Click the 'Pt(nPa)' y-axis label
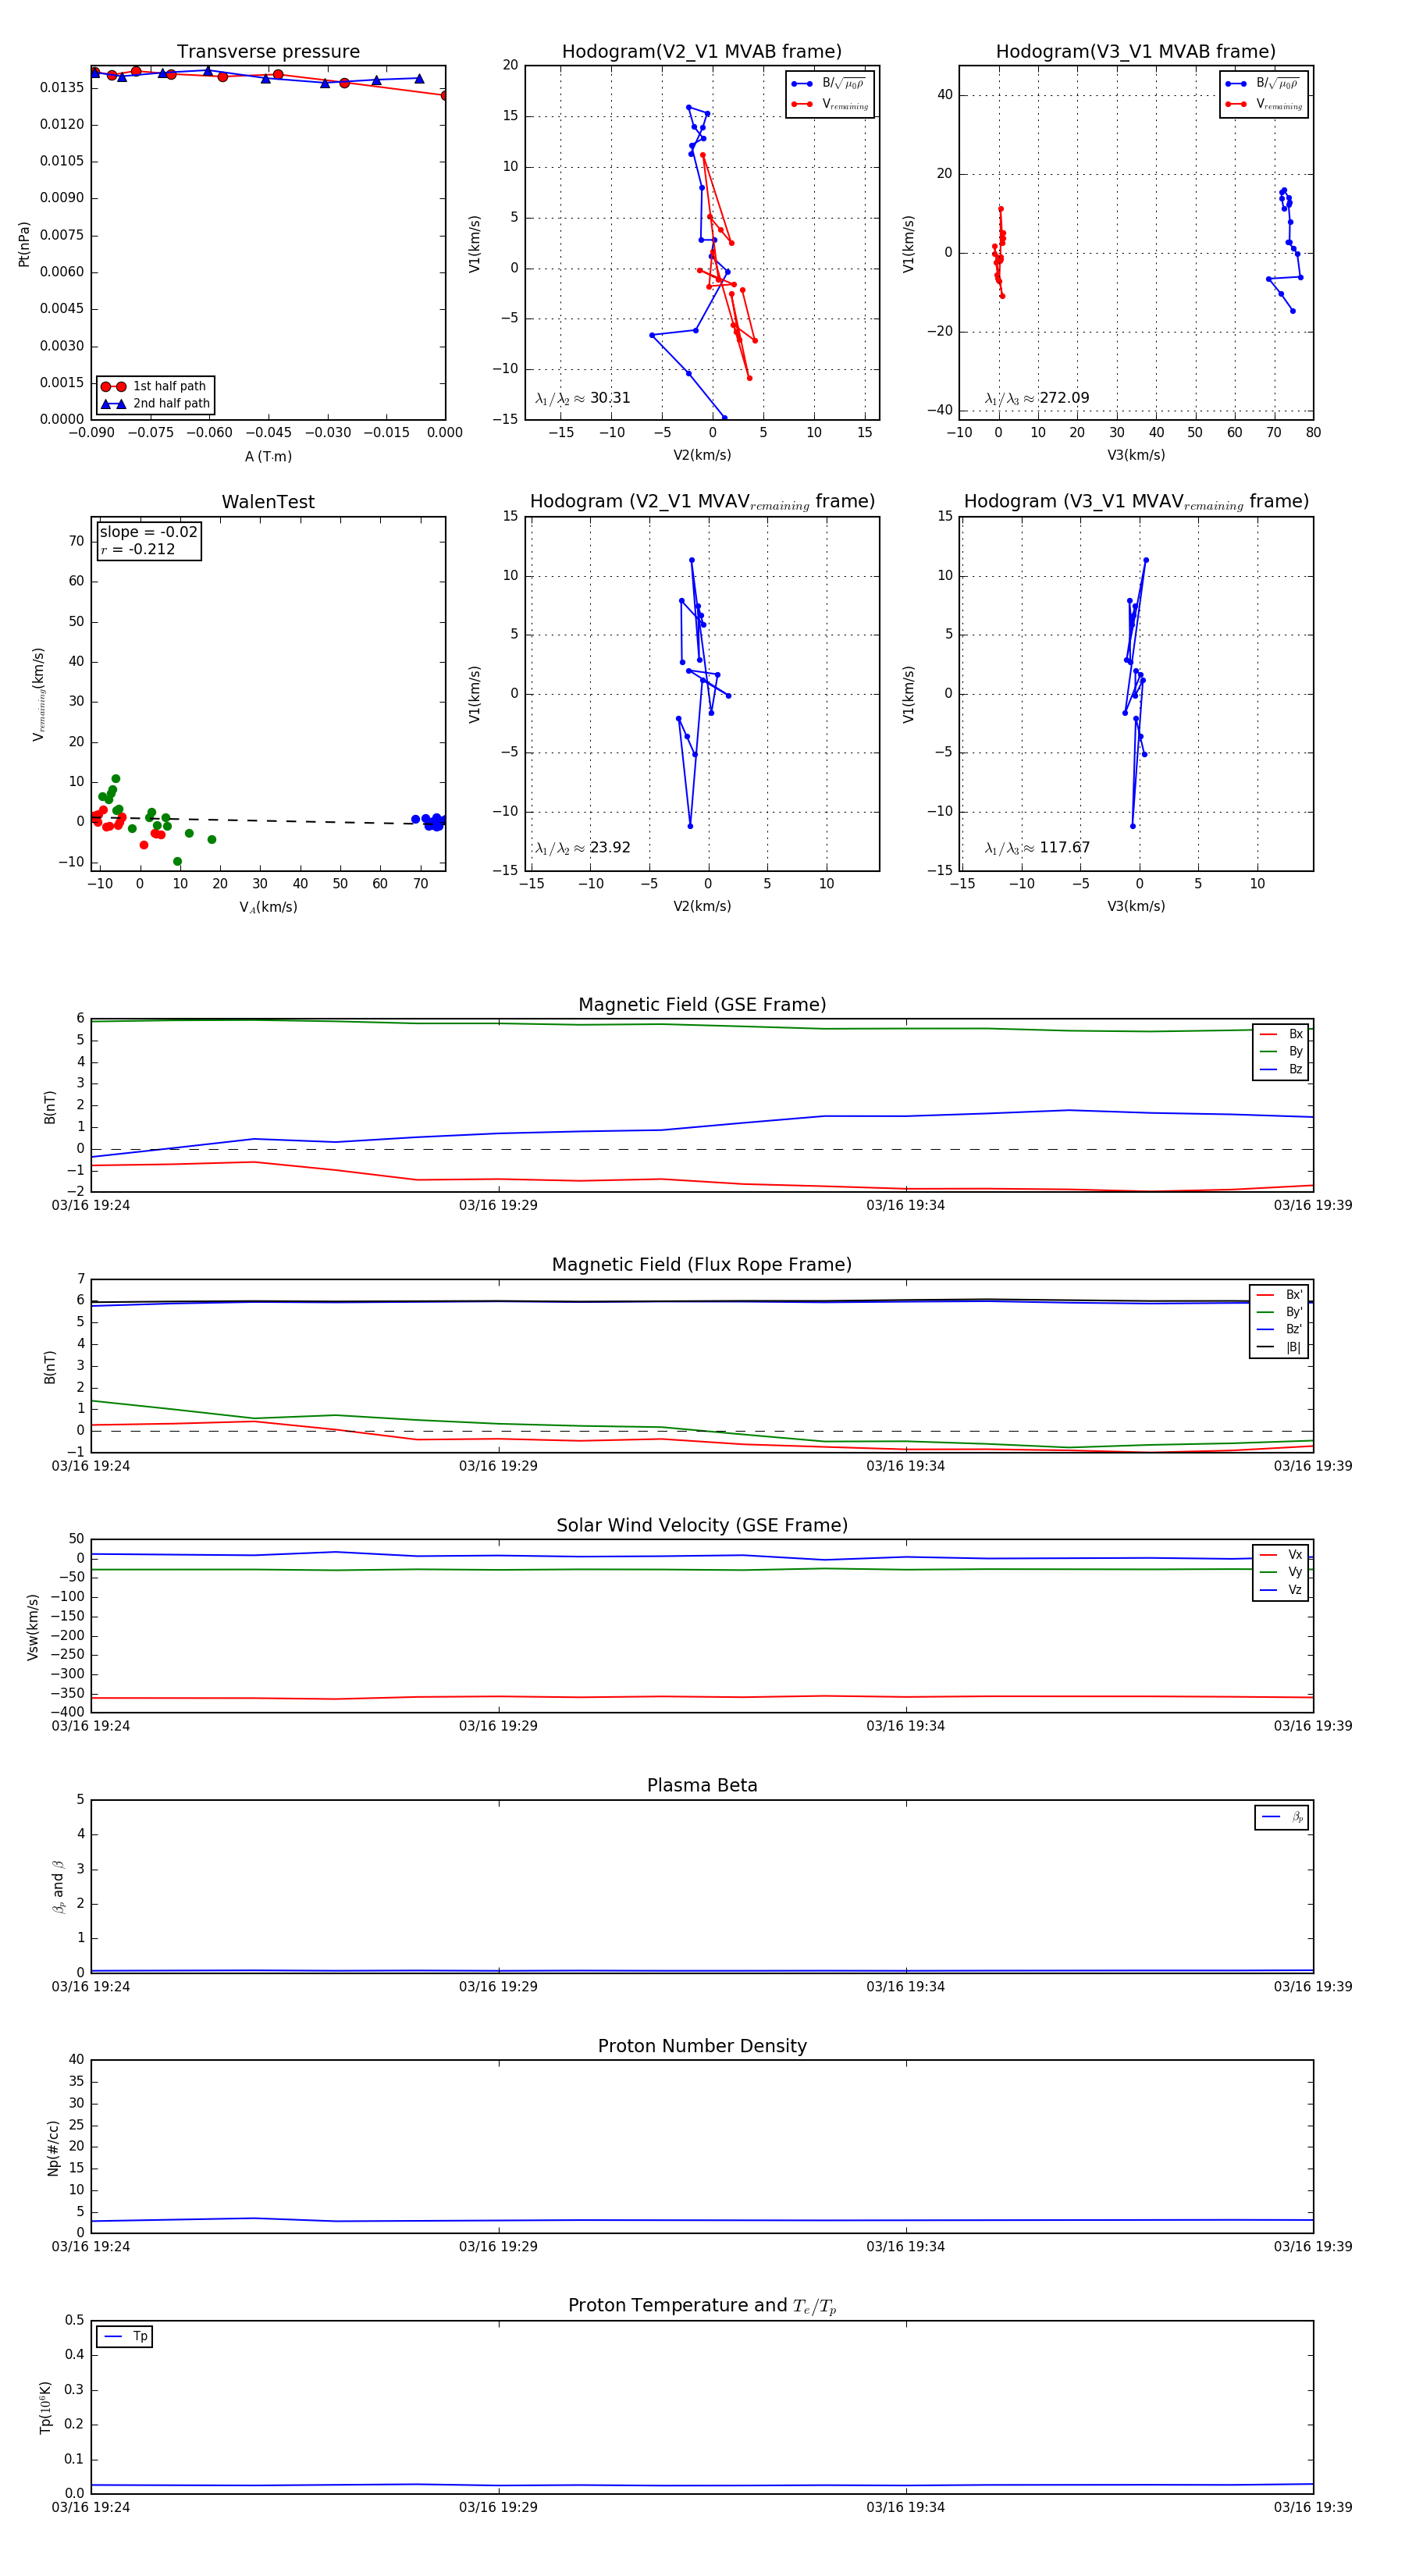The height and width of the screenshot is (2576, 1405). pyautogui.click(x=24, y=243)
